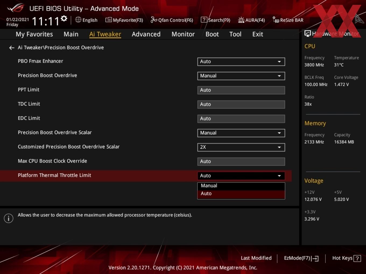Viewport: 366px width, 274px height.
Task: Choose Manual in the open dropdown list
Action: (x=241, y=186)
